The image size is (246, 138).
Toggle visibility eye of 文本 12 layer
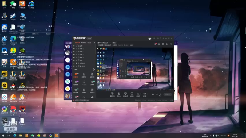(74, 55)
